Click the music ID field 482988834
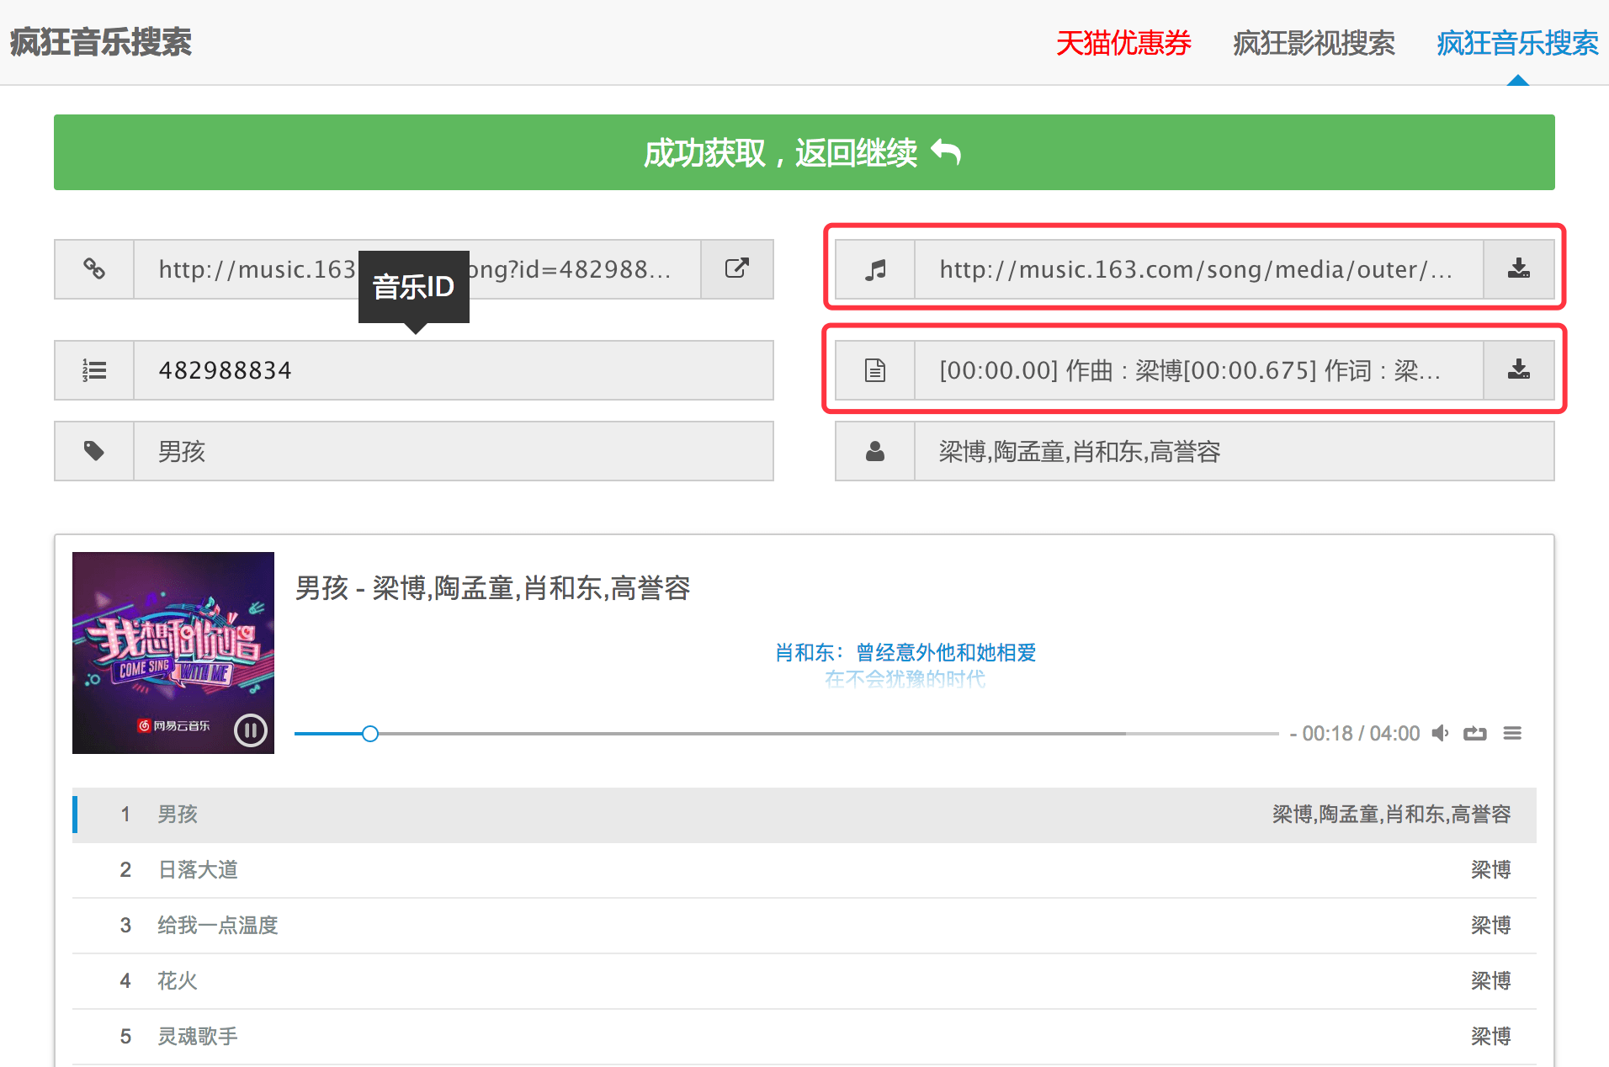 pos(454,370)
